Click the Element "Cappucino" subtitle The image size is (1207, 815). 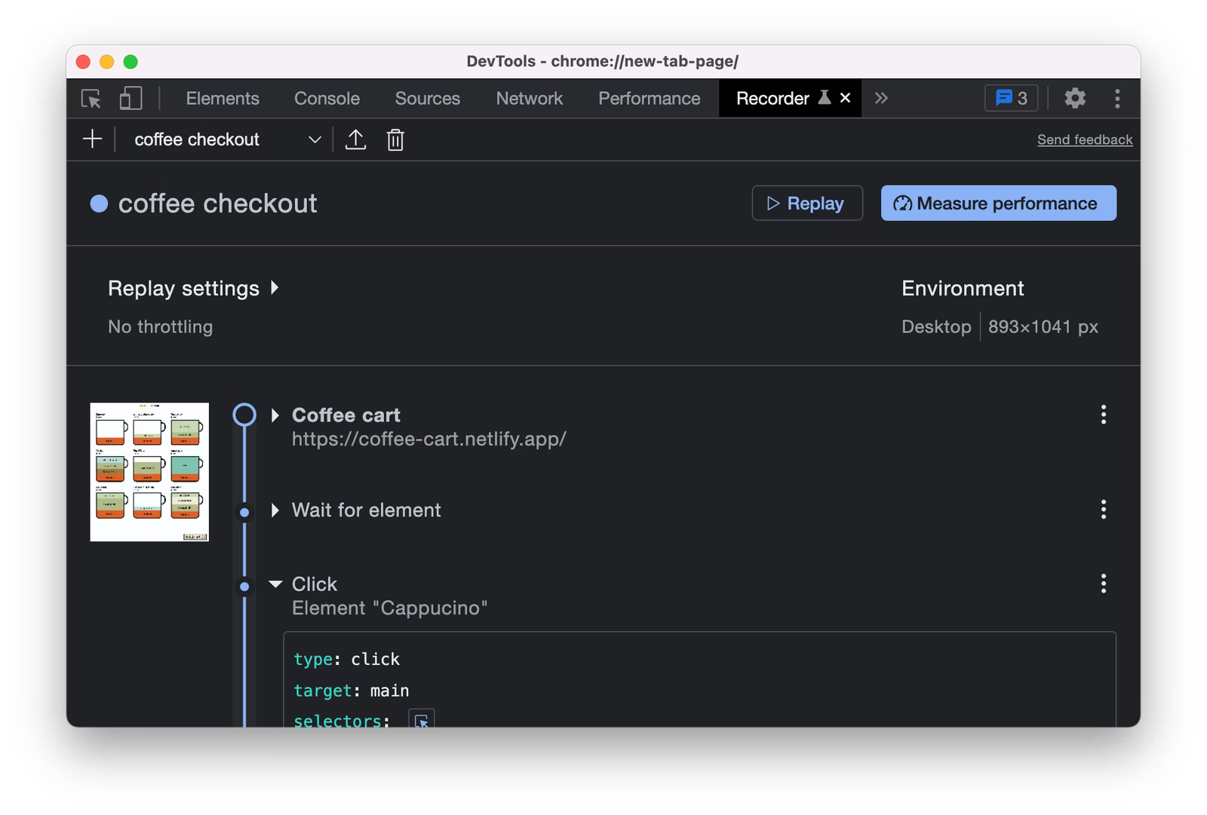pos(390,608)
